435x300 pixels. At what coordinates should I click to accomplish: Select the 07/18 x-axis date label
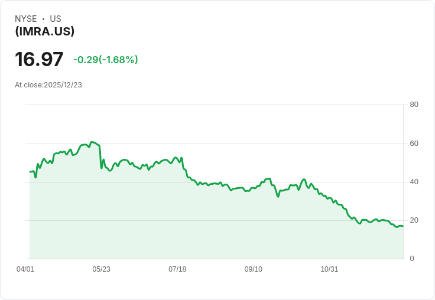coord(177,269)
